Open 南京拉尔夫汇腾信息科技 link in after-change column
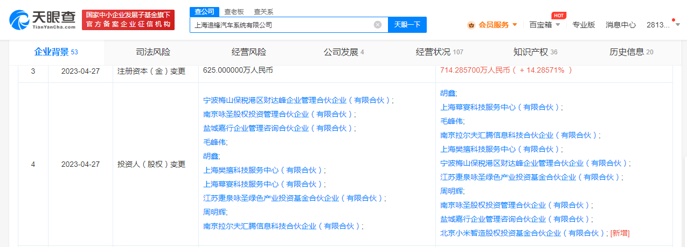Image resolution: width=687 pixels, height=247 pixels. [519, 135]
